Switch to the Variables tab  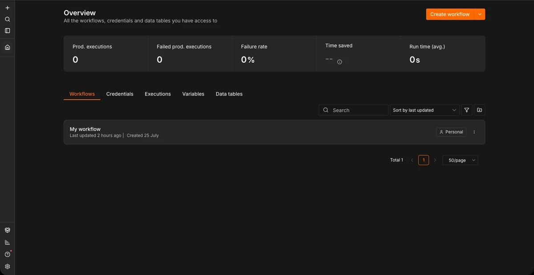(x=193, y=94)
